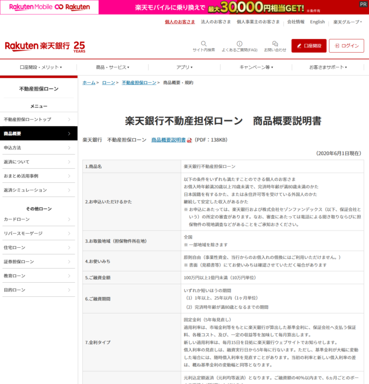Go to ローン breadcrumb link
Screen dimensions: 369x384
point(108,83)
